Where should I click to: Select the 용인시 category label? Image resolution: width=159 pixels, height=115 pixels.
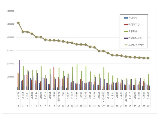coord(41,95)
